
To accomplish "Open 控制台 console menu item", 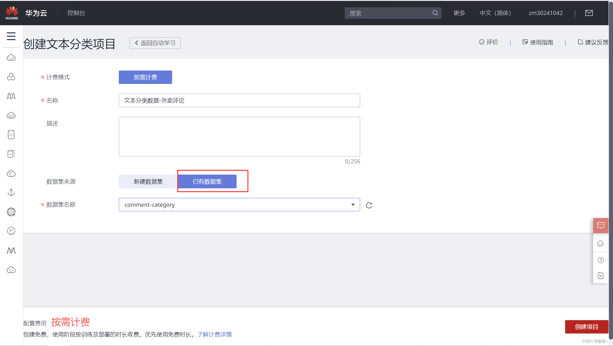I will tap(76, 13).
